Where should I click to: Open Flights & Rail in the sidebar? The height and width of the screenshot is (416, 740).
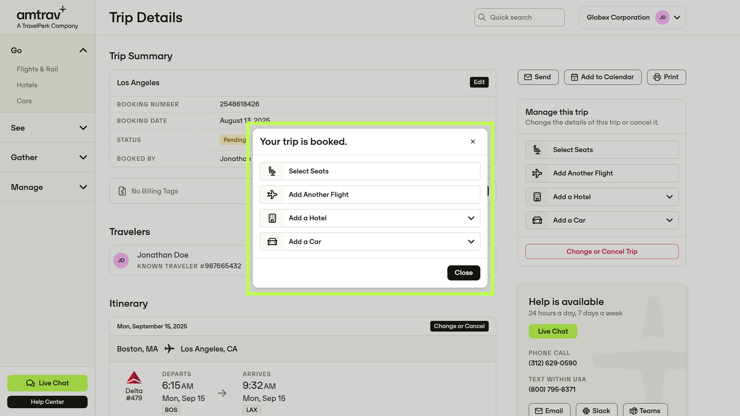point(37,69)
